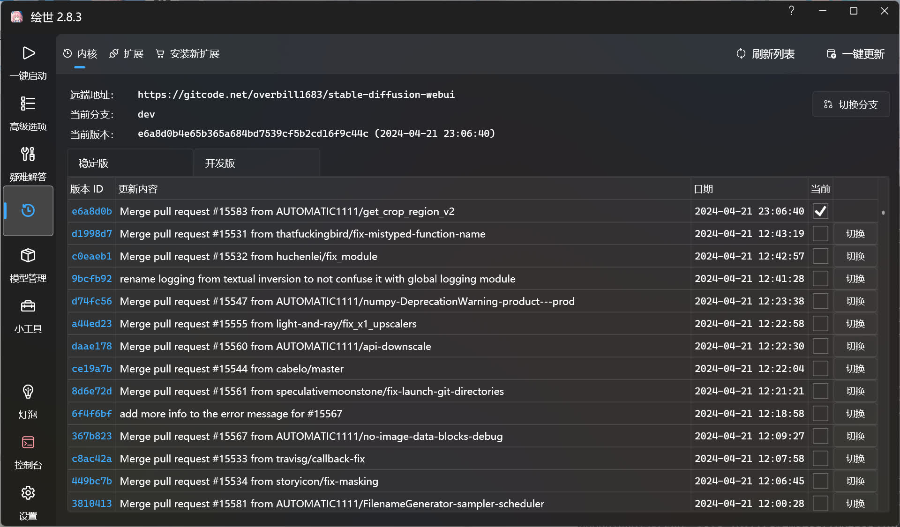Open the console terminal icon
Viewport: 900px width, 527px height.
pyautogui.click(x=28, y=442)
